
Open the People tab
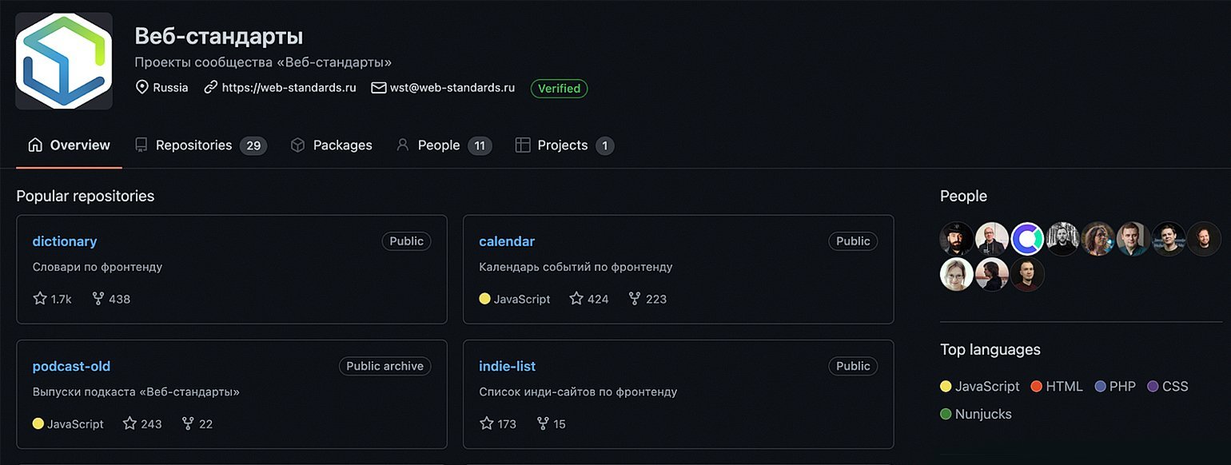pos(444,145)
